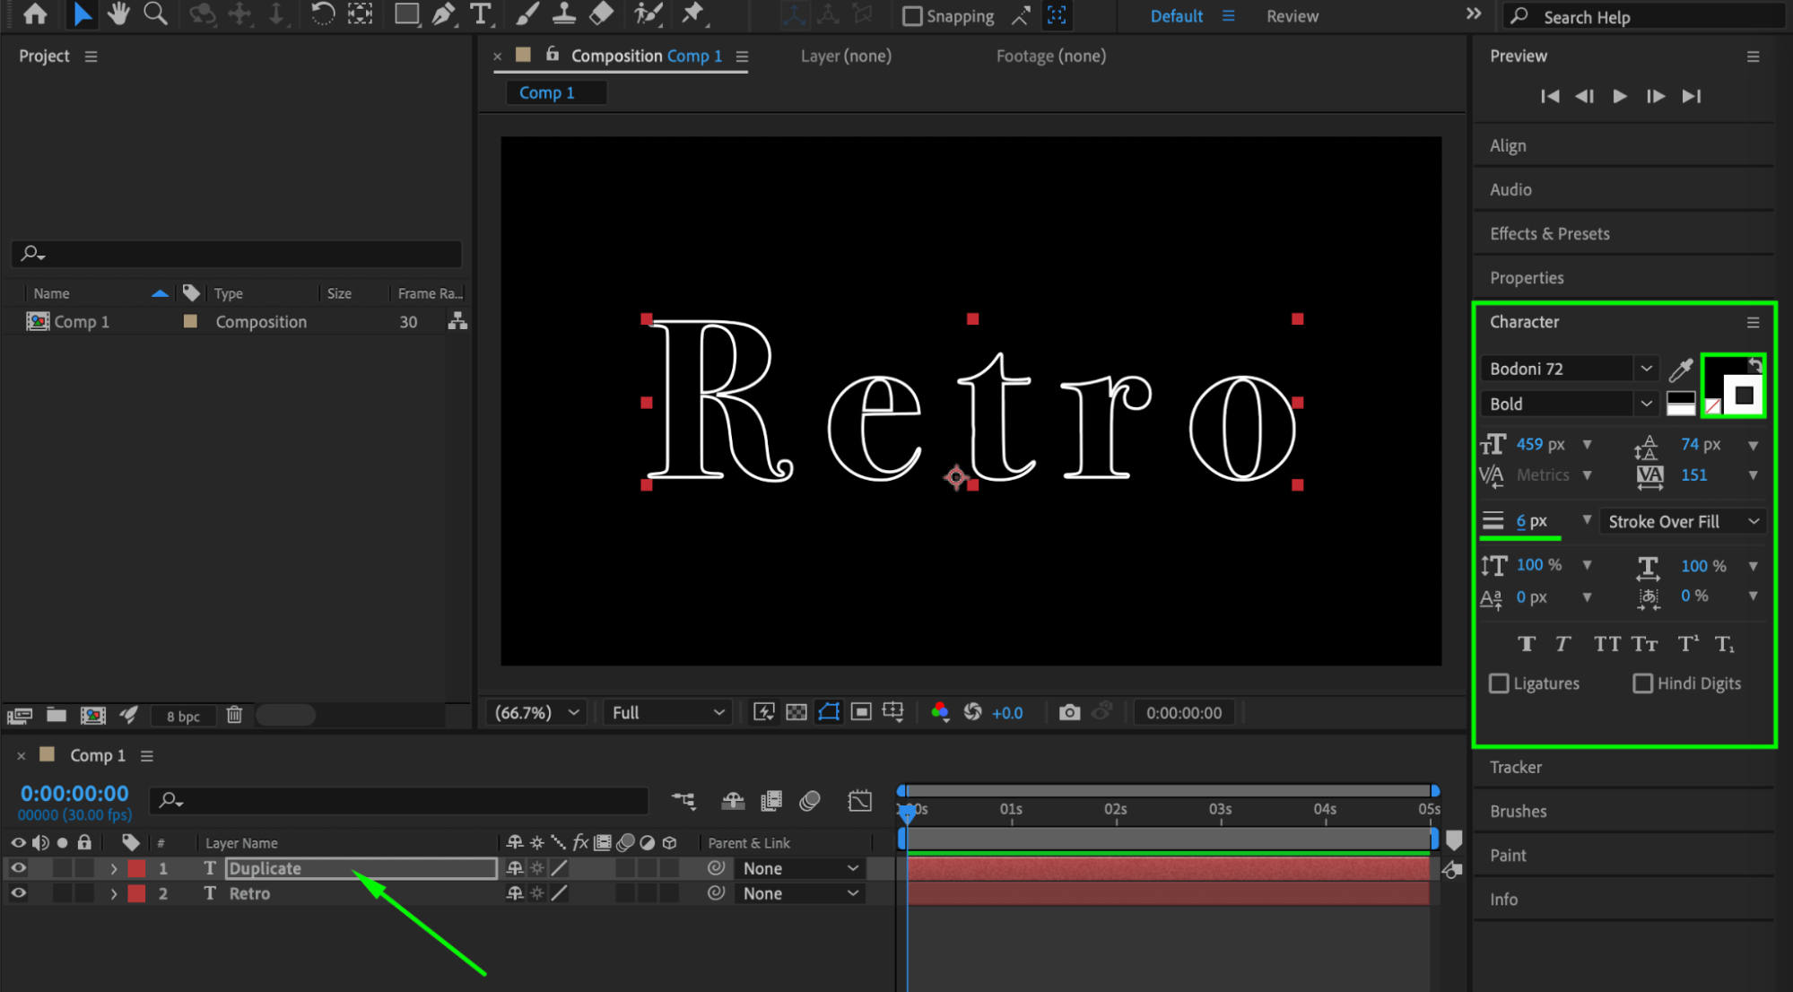Check the Ligatures option
1793x992 pixels.
1499,683
